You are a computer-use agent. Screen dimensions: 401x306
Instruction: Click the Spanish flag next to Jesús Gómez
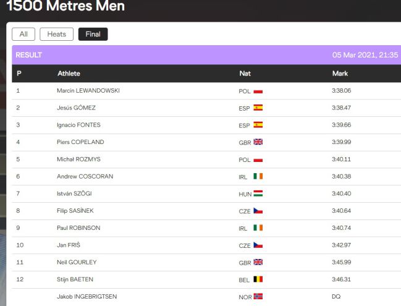(258, 108)
